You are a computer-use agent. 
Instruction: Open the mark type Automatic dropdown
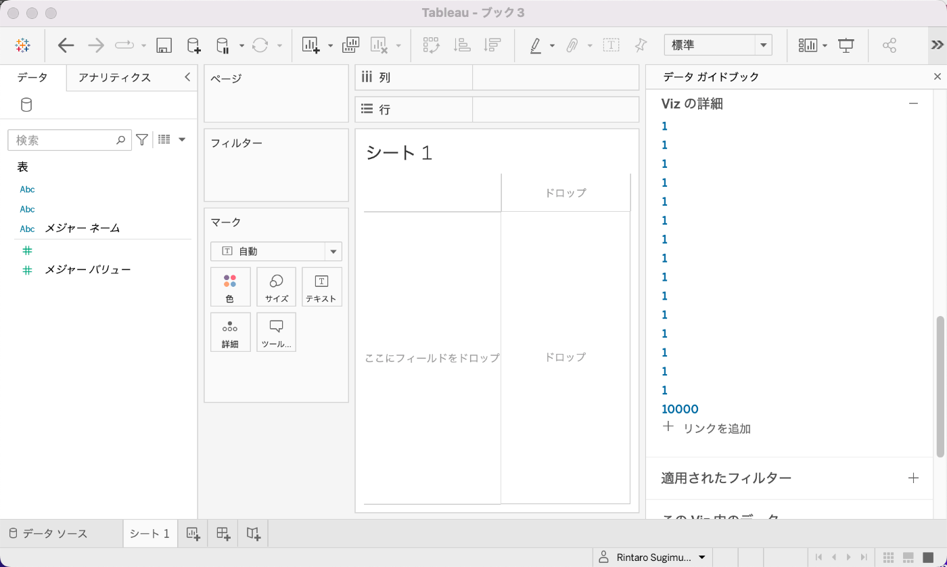tap(276, 251)
